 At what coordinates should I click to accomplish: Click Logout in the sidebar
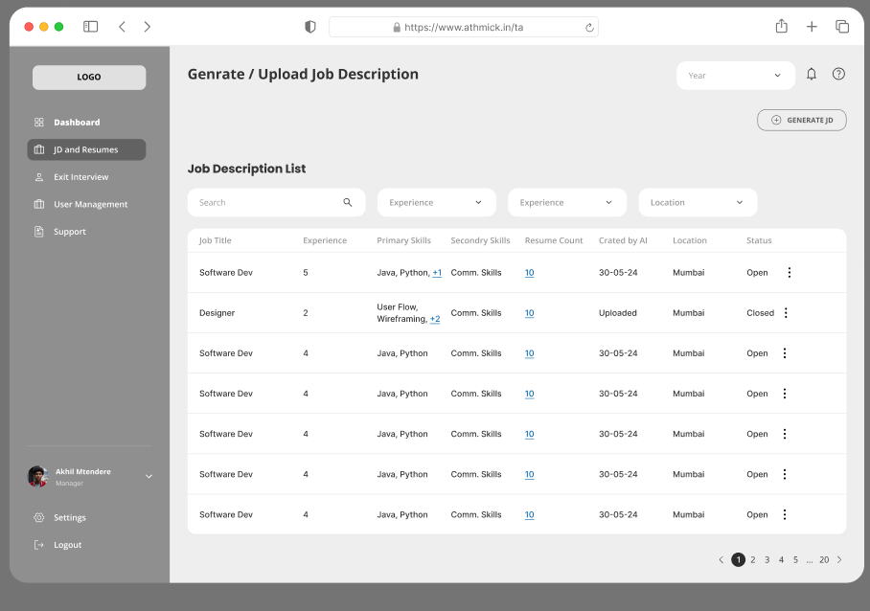click(68, 545)
